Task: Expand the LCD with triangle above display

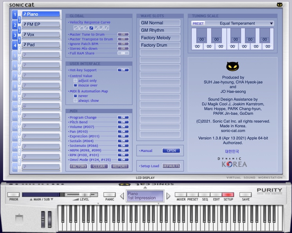Action: coord(145,188)
